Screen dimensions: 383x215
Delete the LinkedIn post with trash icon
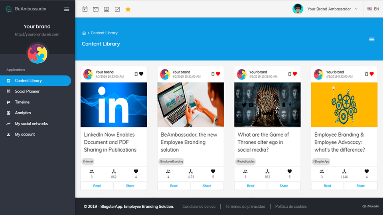click(x=136, y=74)
